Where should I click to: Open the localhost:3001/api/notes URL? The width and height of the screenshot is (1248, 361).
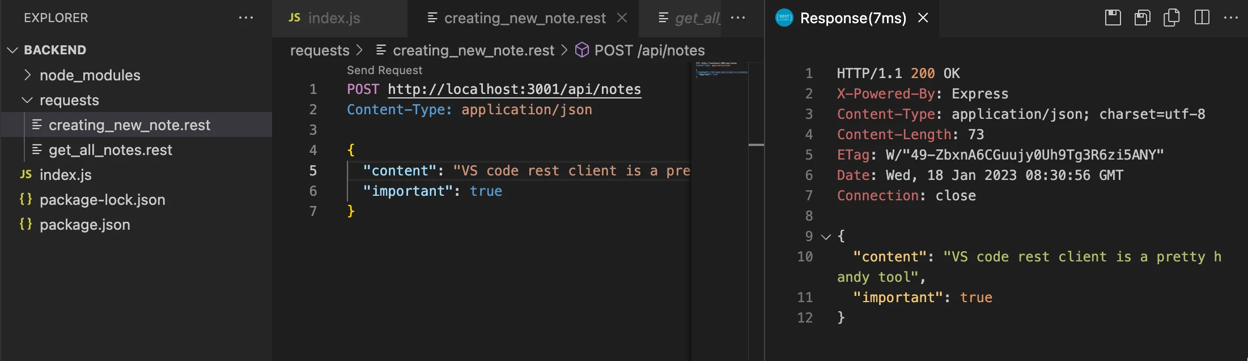click(514, 89)
